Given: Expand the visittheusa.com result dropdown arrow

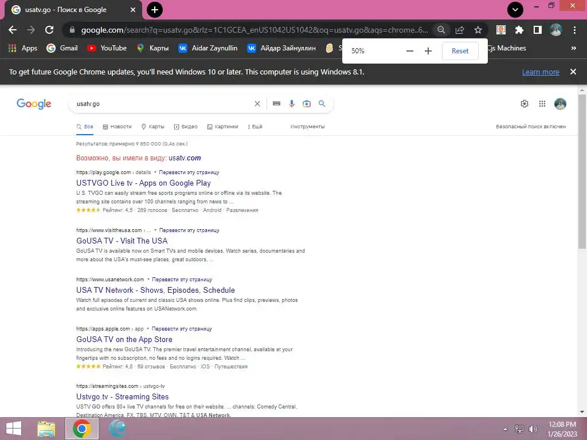Looking at the screenshot, I should point(155,230).
